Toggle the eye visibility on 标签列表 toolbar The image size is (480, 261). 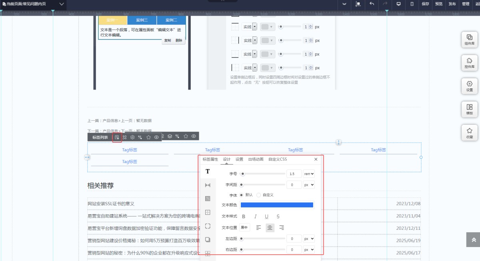click(x=156, y=137)
